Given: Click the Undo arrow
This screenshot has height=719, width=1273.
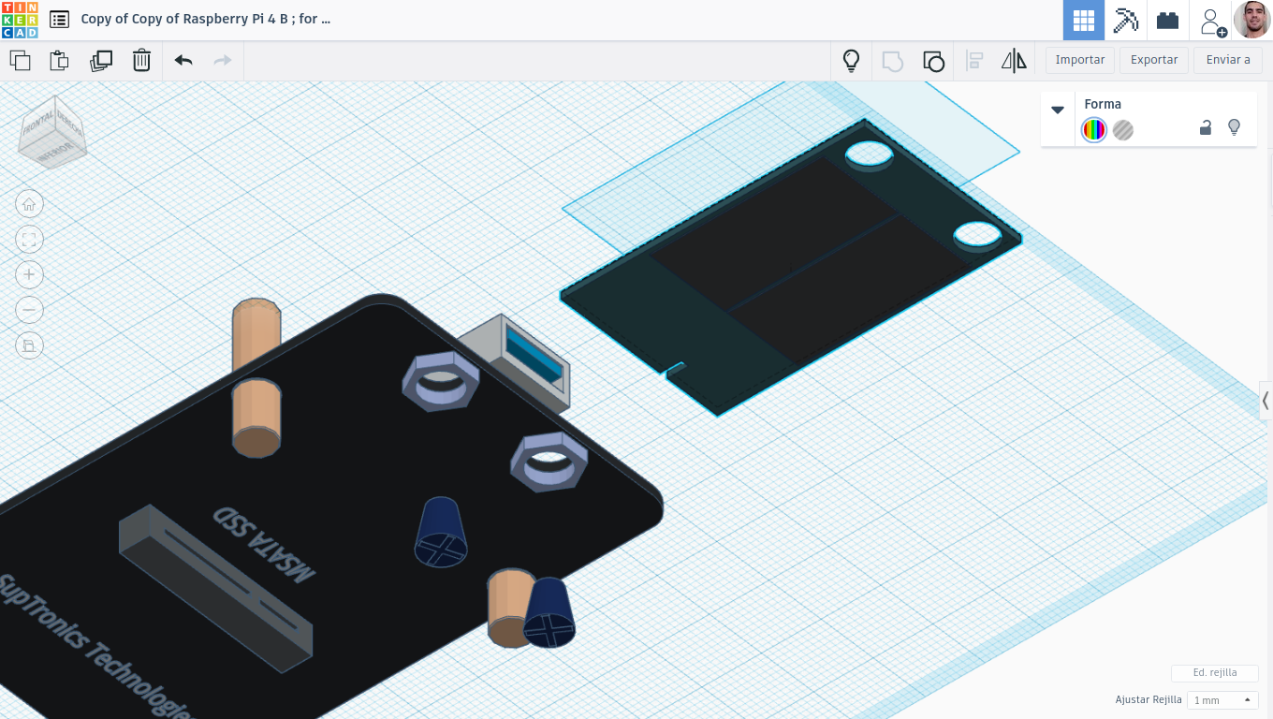Looking at the screenshot, I should pos(183,61).
